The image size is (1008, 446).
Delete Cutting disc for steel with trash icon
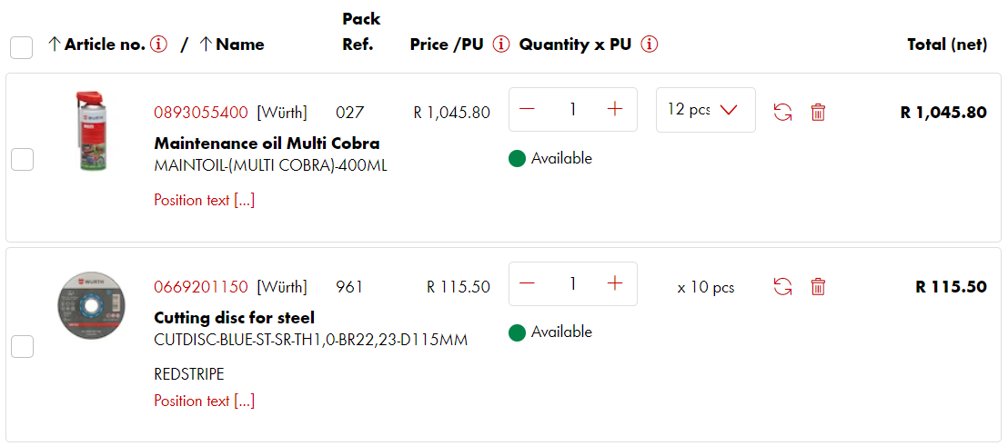818,286
